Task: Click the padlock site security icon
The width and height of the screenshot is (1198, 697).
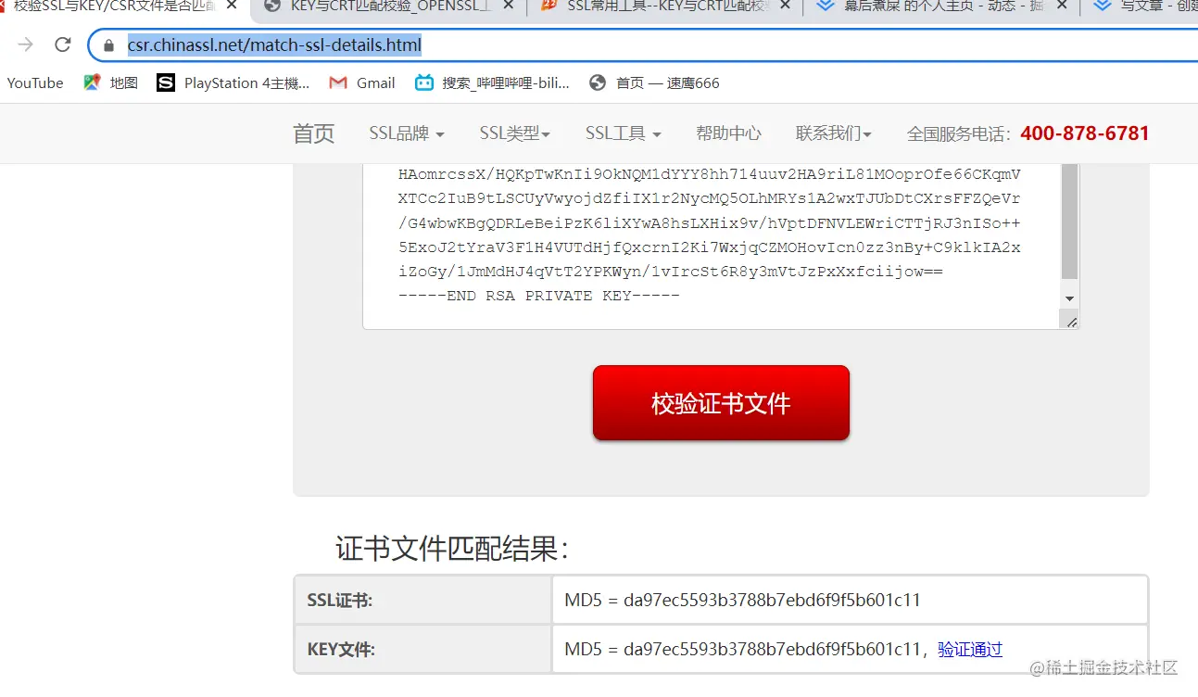Action: point(109,45)
